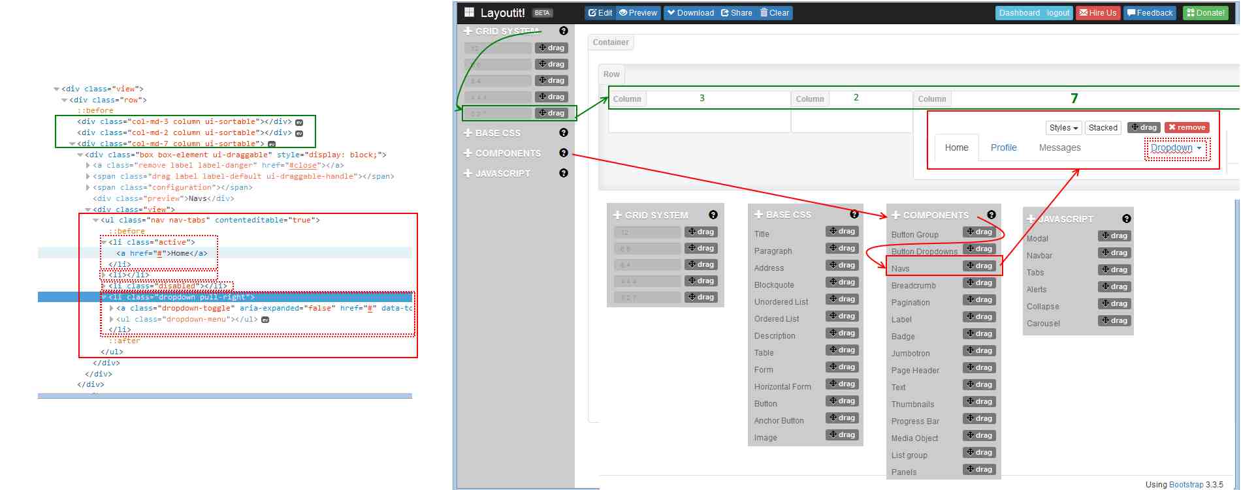Click the Button Dropdowns component label
This screenshot has height=490, width=1241.
(x=924, y=252)
